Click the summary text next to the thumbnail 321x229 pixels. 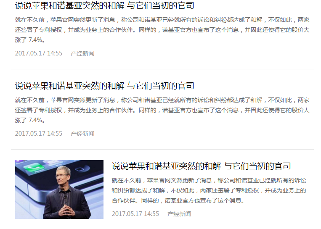click(209, 190)
